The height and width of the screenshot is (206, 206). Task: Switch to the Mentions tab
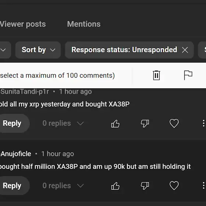click(84, 24)
